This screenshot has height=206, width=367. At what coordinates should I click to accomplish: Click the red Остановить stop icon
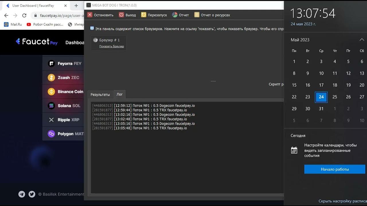tap(90, 15)
